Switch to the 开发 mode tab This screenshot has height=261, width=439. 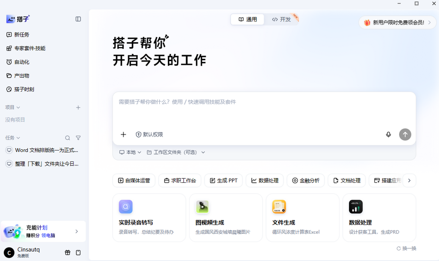(x=281, y=19)
